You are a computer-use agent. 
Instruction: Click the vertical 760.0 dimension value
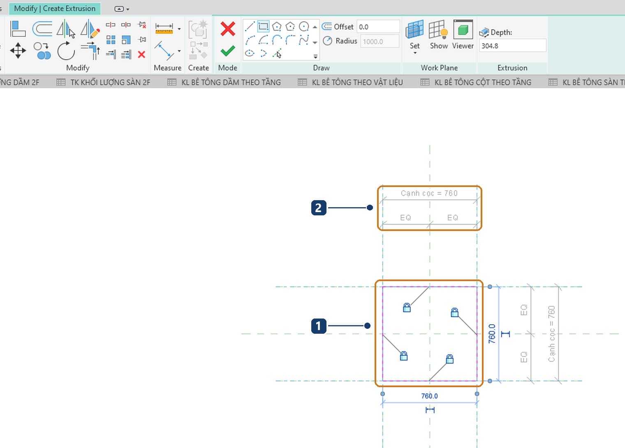click(492, 334)
